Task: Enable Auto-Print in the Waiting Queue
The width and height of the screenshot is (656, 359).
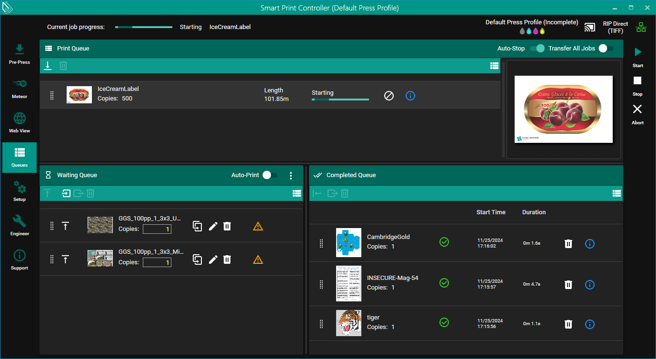Action: tap(270, 175)
